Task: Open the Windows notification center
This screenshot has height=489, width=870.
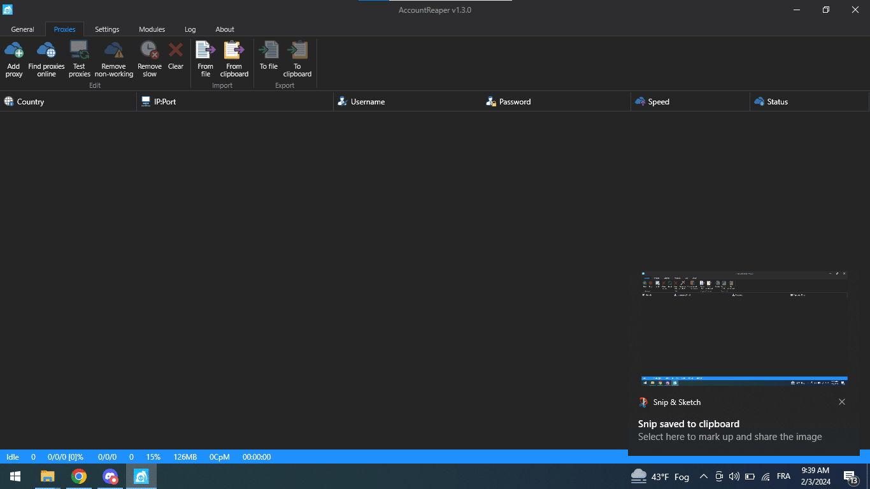Action: 851,476
